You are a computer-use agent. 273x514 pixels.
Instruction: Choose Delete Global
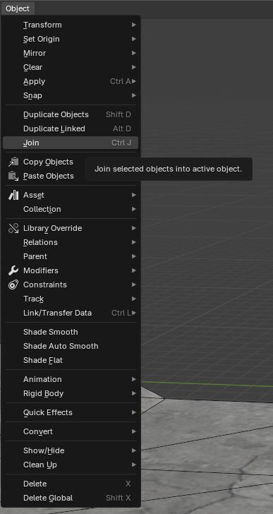coord(71,498)
